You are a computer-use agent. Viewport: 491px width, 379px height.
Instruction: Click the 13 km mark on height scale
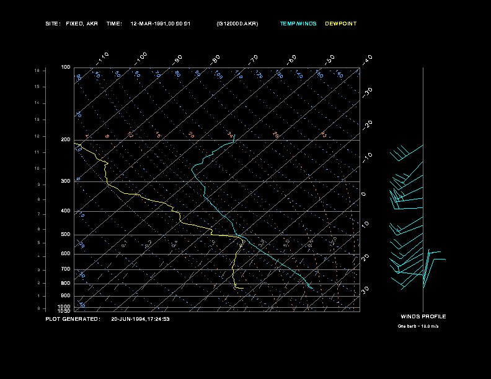tap(37, 120)
